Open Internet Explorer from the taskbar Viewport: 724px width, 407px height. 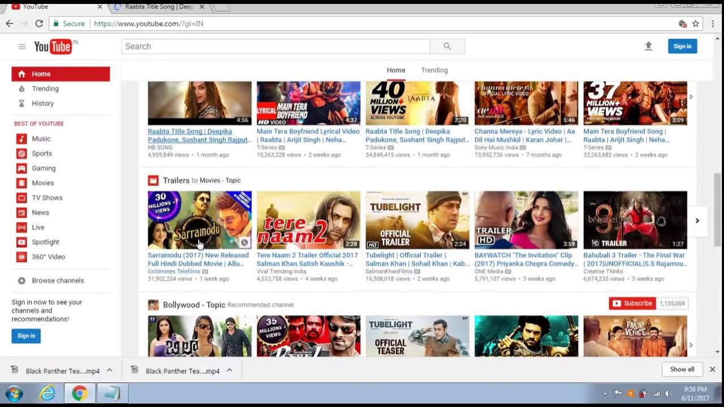pos(48,393)
